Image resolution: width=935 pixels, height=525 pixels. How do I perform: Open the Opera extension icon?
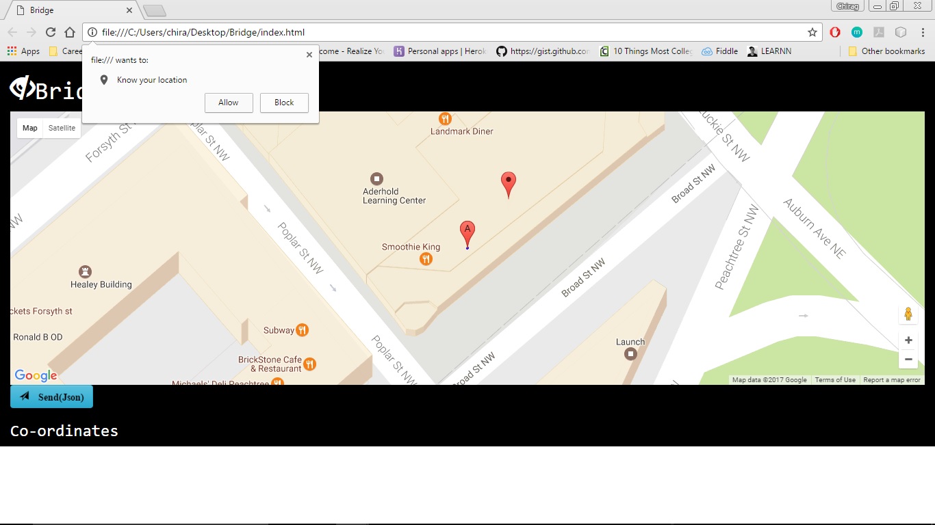point(835,32)
